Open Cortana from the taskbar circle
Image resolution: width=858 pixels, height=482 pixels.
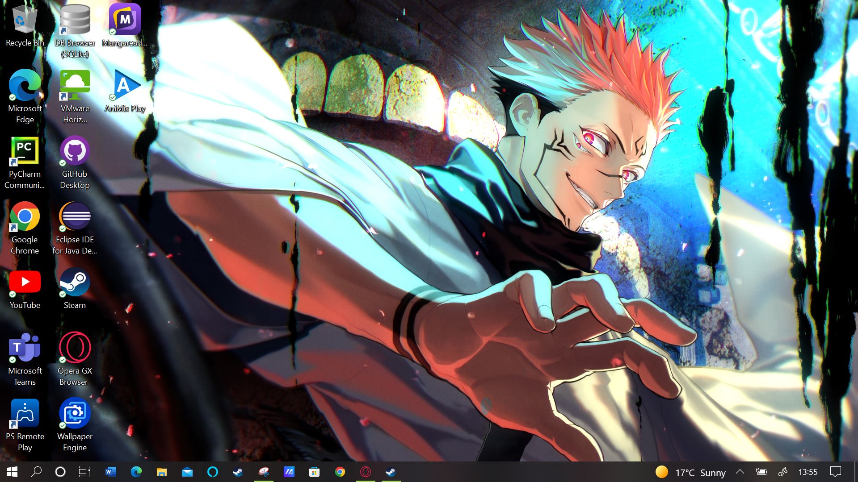pyautogui.click(x=60, y=472)
